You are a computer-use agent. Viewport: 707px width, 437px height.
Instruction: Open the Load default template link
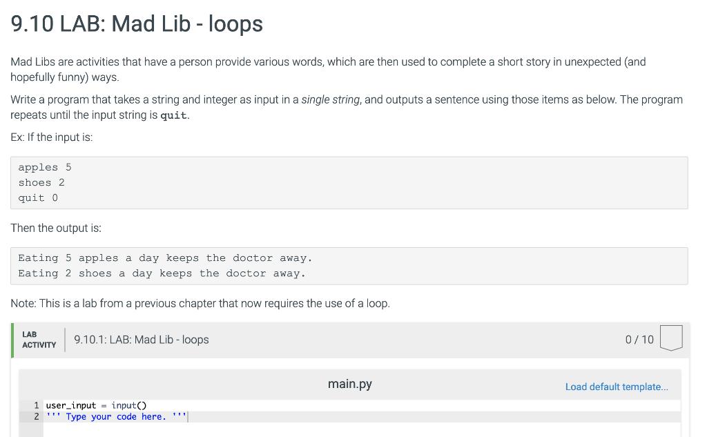point(617,387)
